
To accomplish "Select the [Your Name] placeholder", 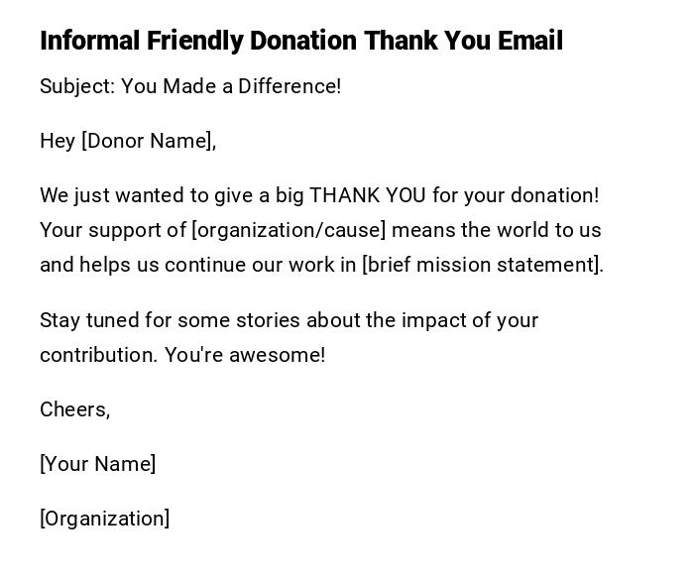I will (98, 464).
